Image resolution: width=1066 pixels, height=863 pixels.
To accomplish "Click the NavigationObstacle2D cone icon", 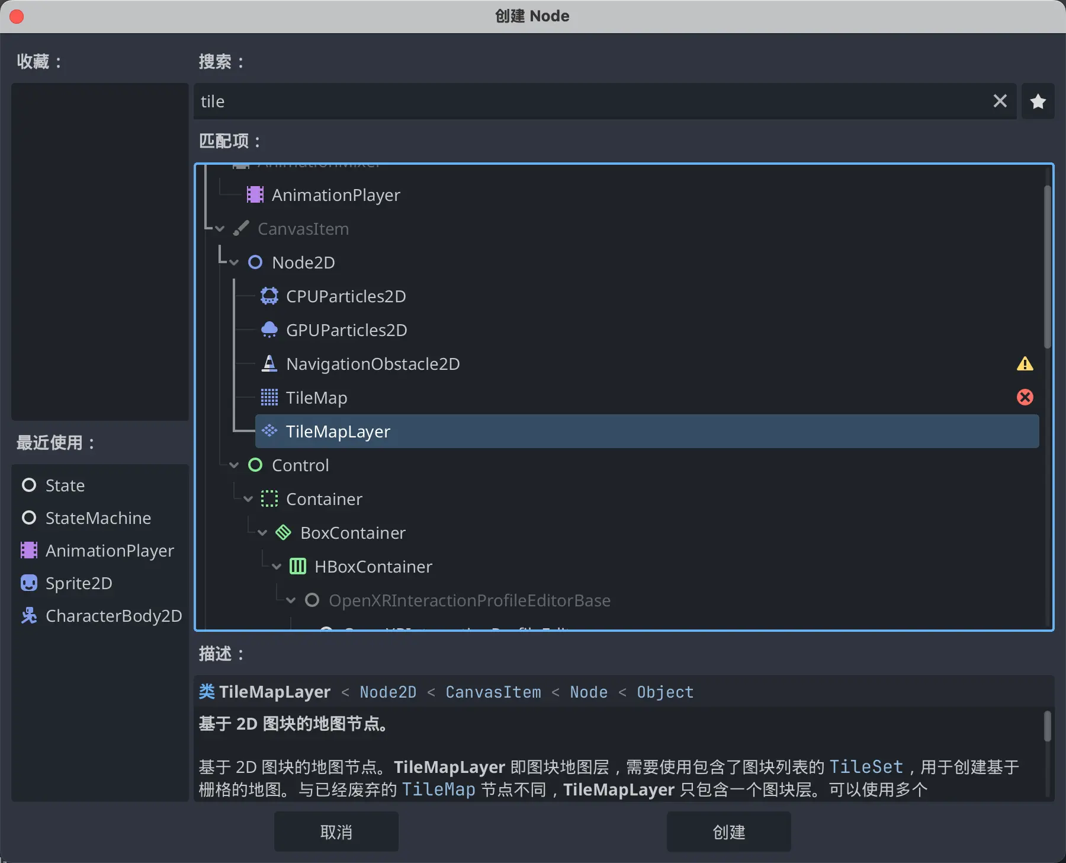I will tap(269, 364).
